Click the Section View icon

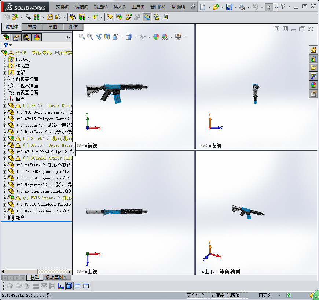[107, 37]
